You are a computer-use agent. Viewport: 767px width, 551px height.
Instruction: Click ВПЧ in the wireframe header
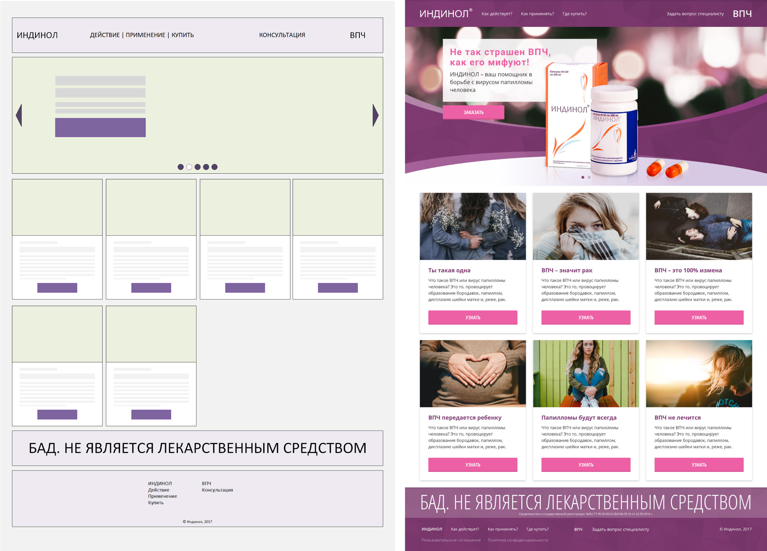tap(358, 35)
